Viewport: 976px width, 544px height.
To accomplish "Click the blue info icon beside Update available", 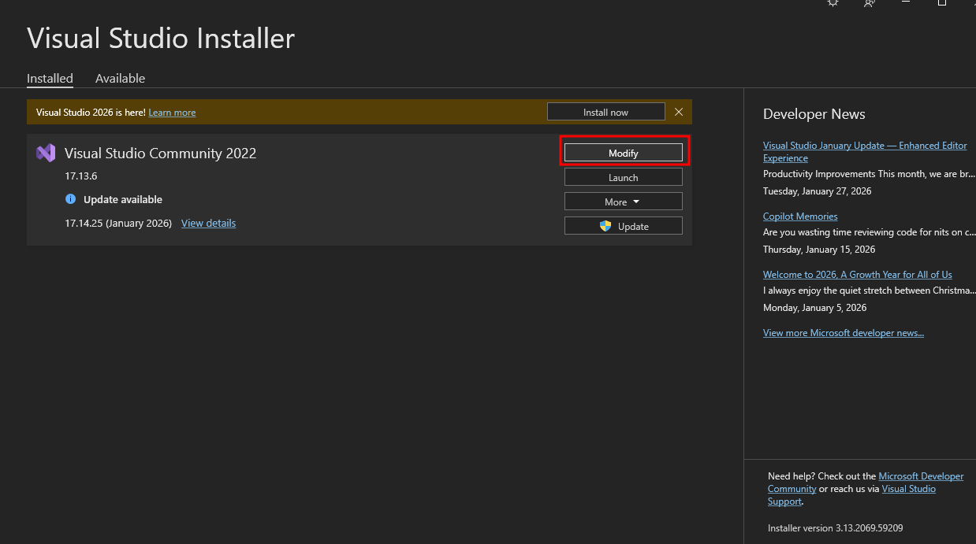I will 71,199.
